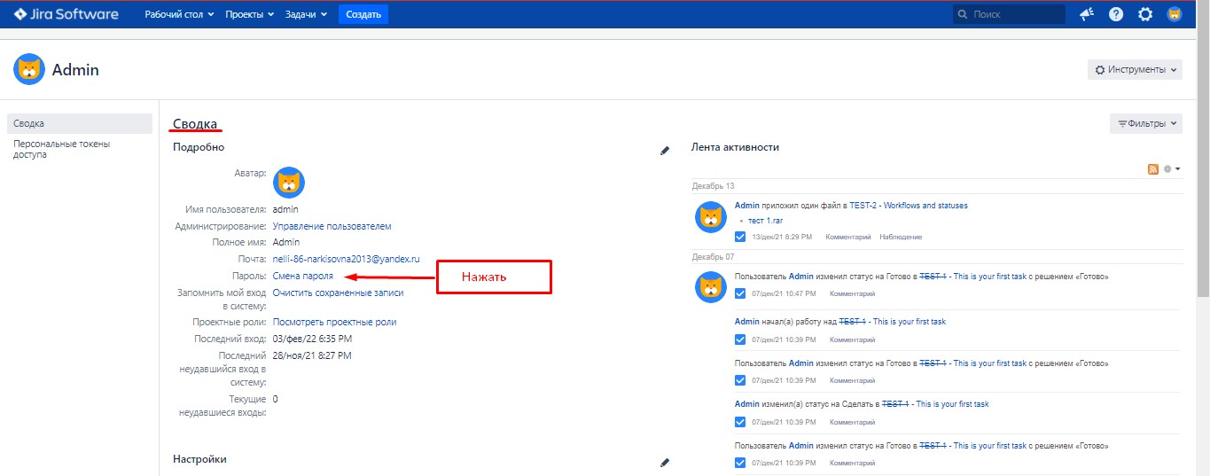This screenshot has height=476, width=1210.
Task: Click the Смена пароля link
Action: [x=303, y=276]
